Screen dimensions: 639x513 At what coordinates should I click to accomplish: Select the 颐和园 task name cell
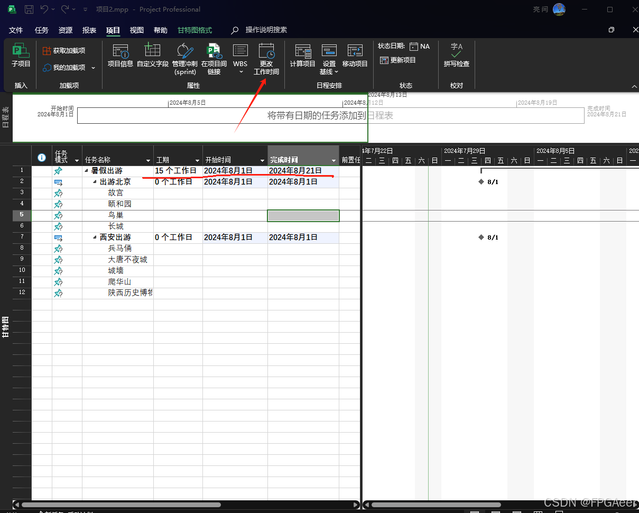[118, 204]
